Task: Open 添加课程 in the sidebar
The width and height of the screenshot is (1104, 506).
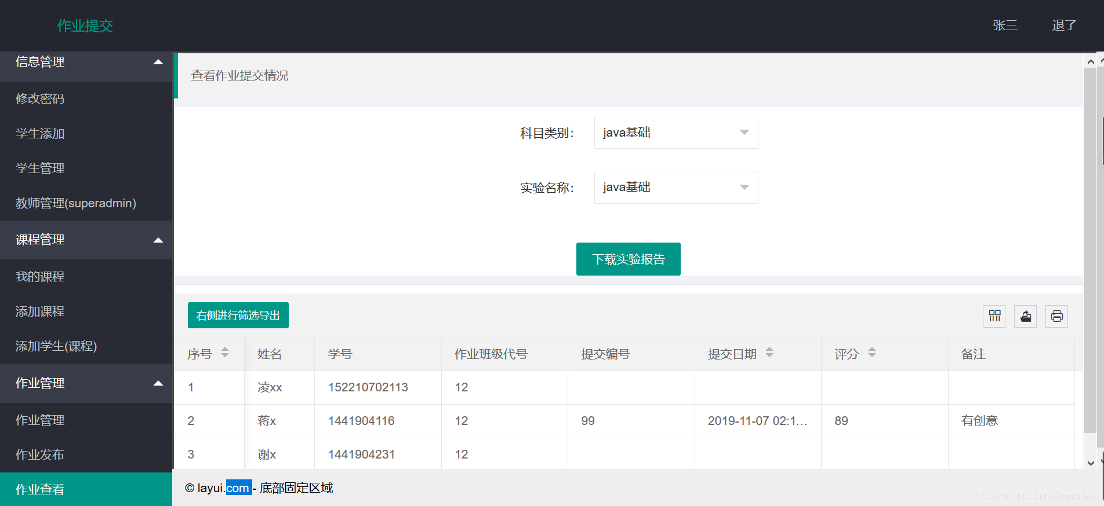Action: pyautogui.click(x=86, y=311)
